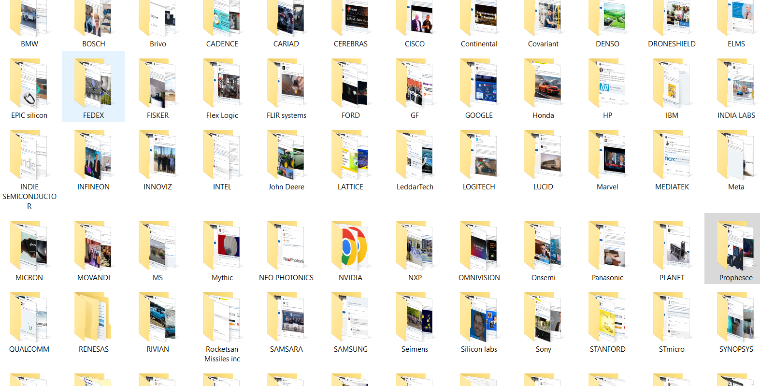Screen dimensions: 760x386
Task: Select the John Deere folder
Action: 286,156
